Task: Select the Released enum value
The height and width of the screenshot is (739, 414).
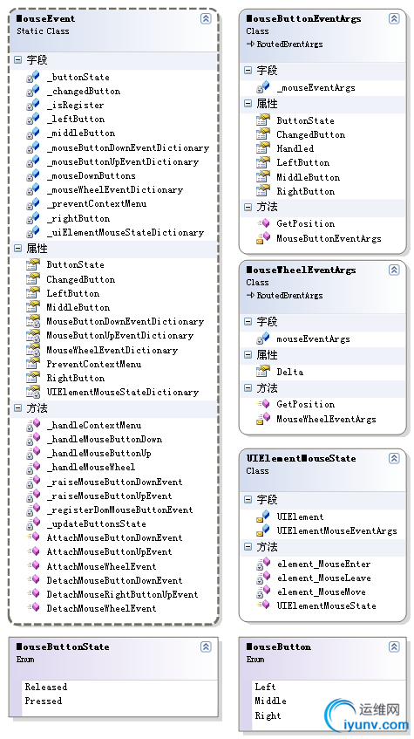Action: point(45,687)
